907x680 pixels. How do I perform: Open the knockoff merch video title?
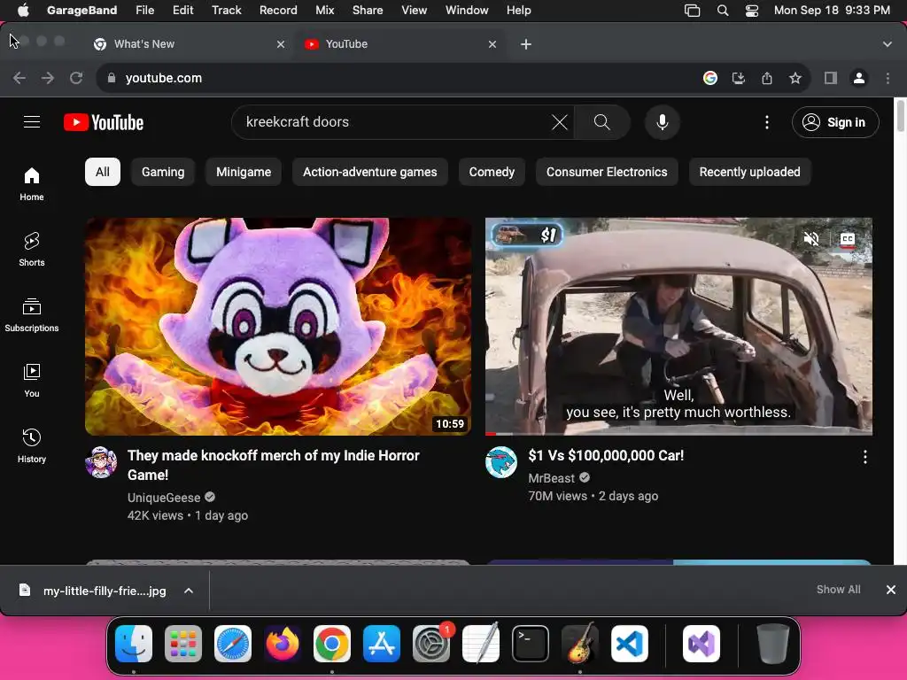click(273, 465)
